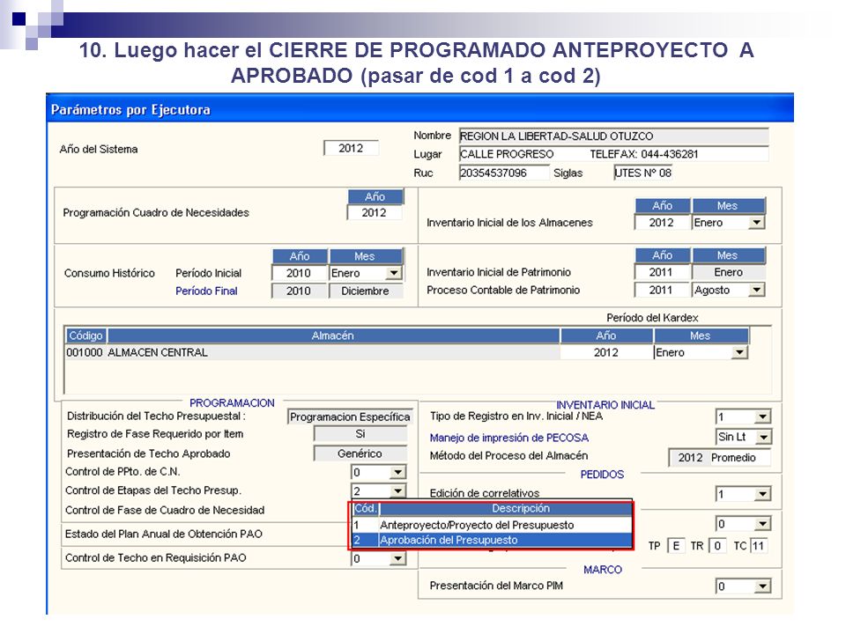Click the Código column header
Viewport: 846px width, 634px height.
pos(85,335)
